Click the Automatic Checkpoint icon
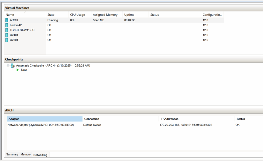This screenshot has width=263, height=161. point(12,66)
